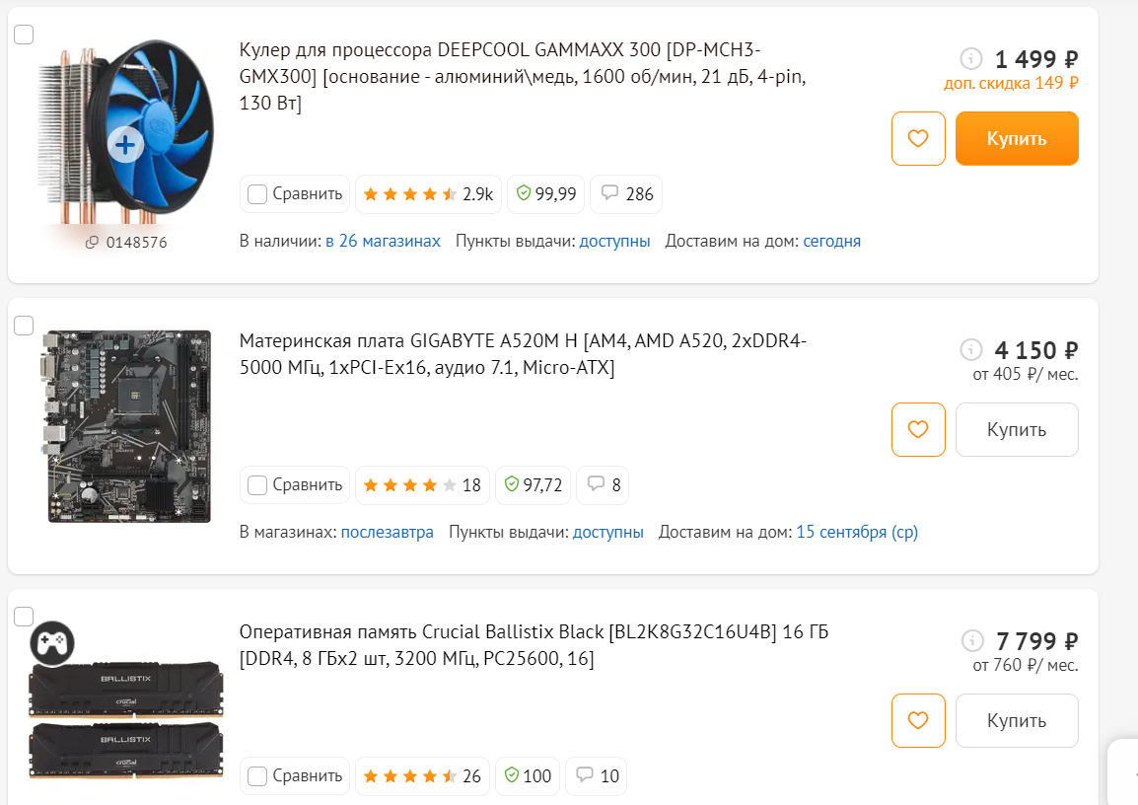1138x805 pixels.
Task: Open price info icon next to 1 499 ₽
Action: pyautogui.click(x=971, y=58)
